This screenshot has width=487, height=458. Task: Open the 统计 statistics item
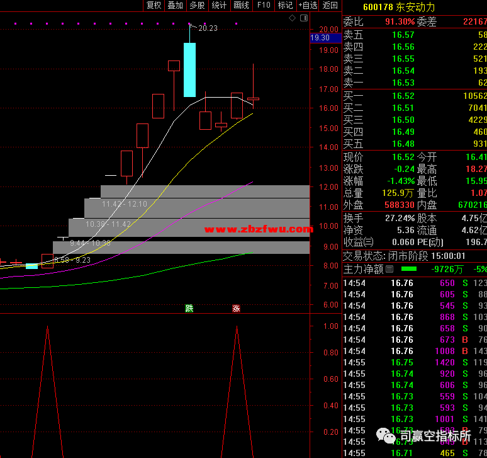coord(219,5)
